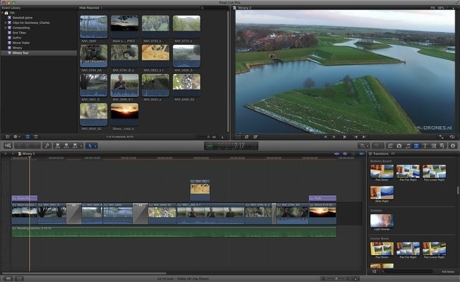Select the purple Zoom Out title clip
Viewport: 460px width, 282px height.
pos(25,198)
